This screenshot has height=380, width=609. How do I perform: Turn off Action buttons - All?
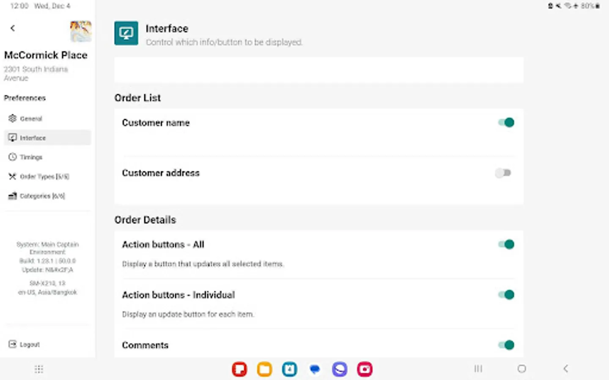(x=506, y=244)
